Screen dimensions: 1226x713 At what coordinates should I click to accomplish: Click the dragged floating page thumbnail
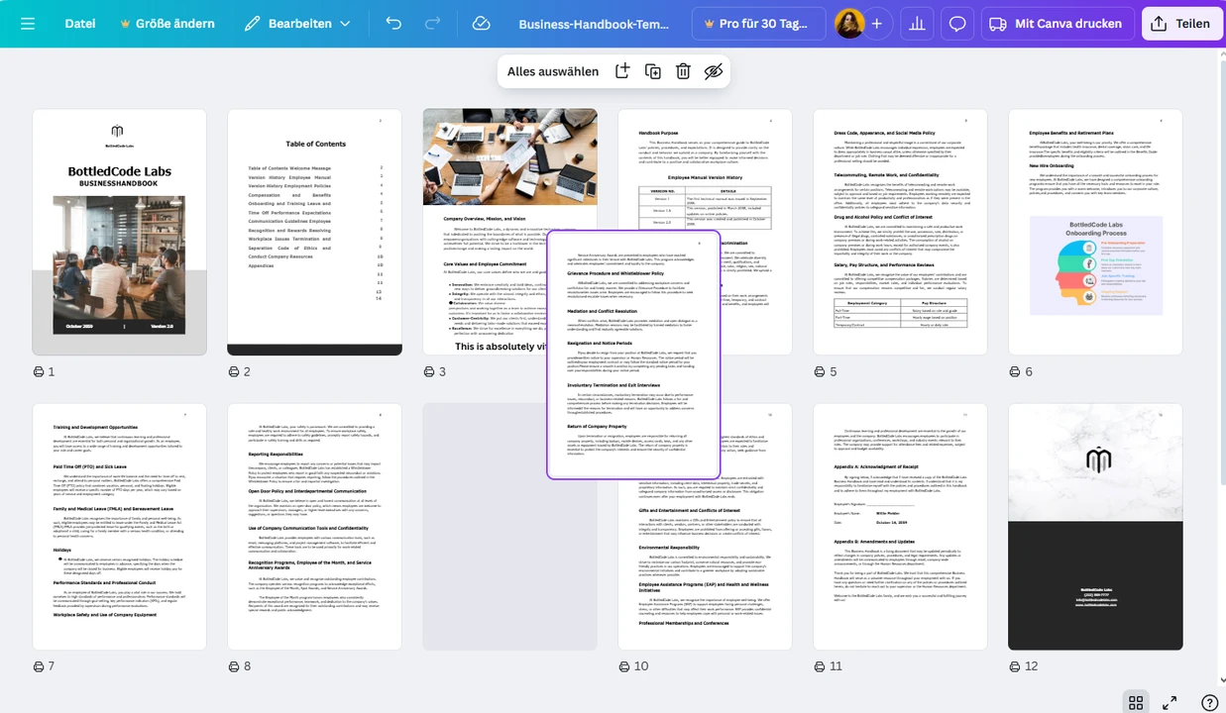tap(633, 355)
